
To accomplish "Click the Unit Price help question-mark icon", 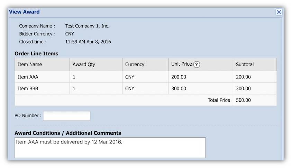I will point(197,64).
